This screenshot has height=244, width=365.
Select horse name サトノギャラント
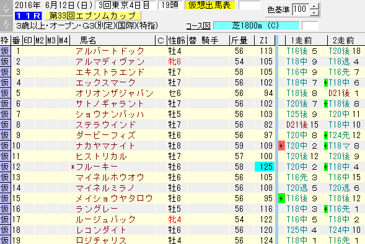click(x=110, y=104)
